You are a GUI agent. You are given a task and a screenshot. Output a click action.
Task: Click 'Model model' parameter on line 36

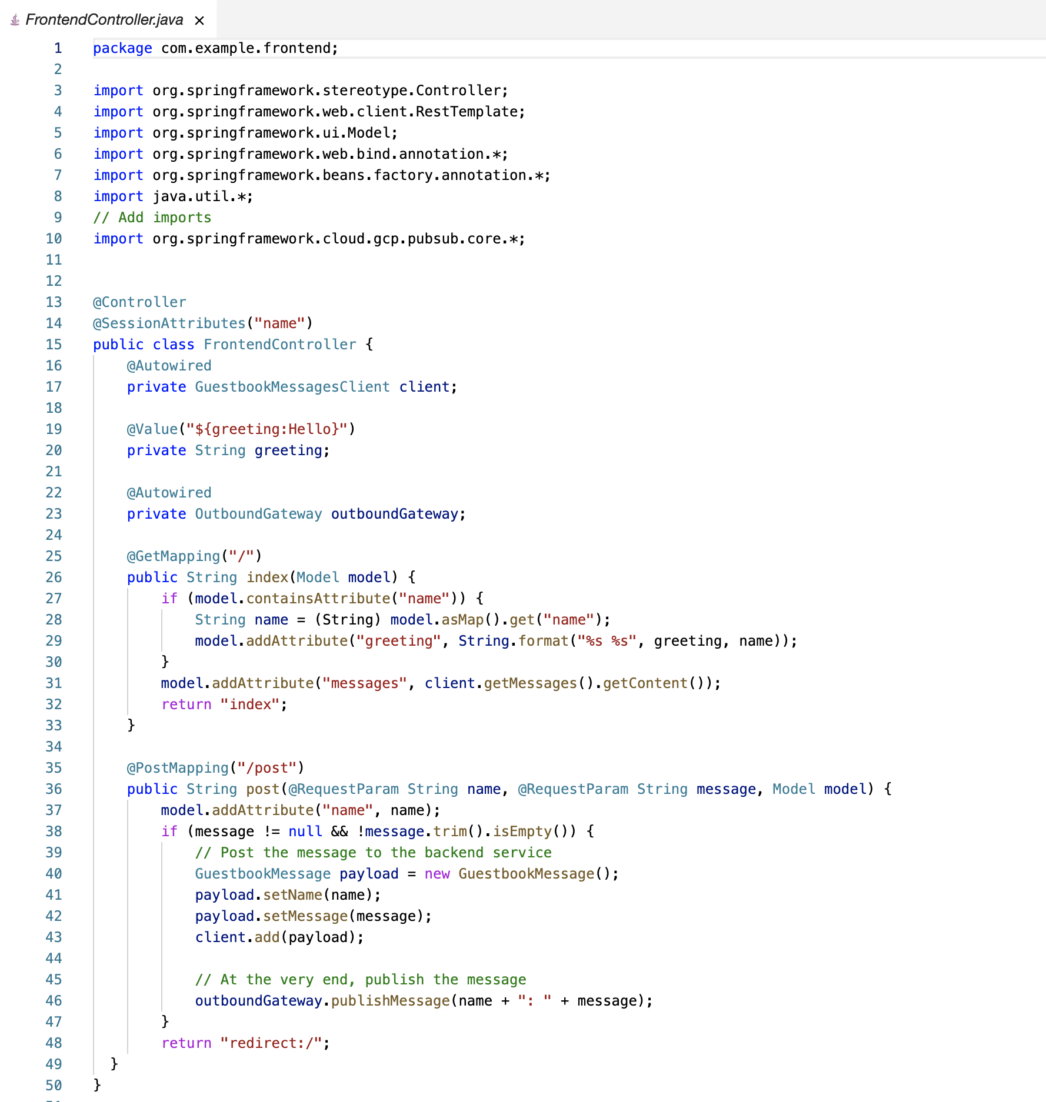click(x=820, y=789)
